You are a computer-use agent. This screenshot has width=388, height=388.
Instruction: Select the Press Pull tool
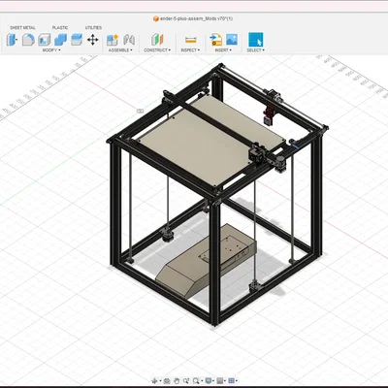click(12, 40)
